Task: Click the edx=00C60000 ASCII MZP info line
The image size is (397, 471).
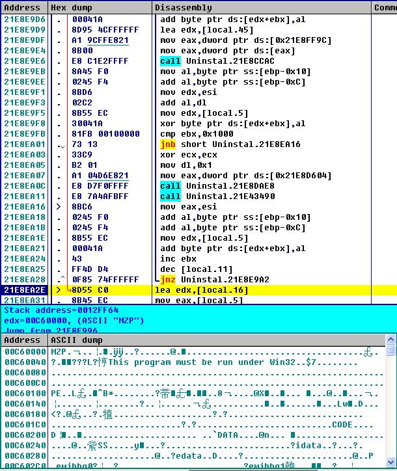Action: tap(74, 321)
